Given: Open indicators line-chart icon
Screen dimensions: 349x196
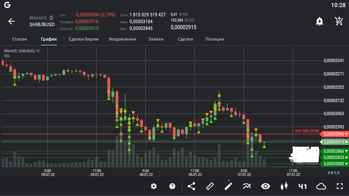Looking at the screenshot, I should point(247,186).
